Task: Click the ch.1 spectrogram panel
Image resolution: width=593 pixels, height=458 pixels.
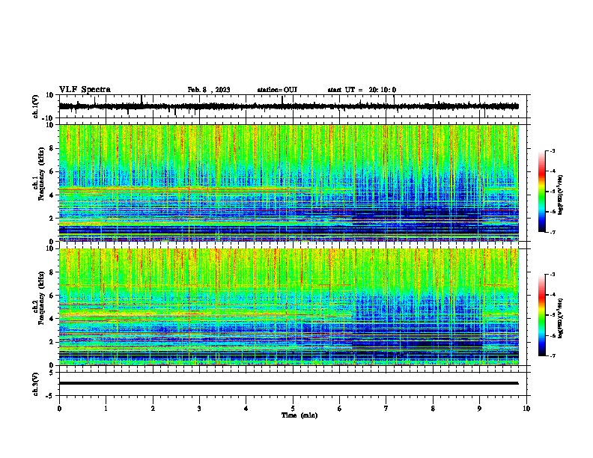Action: [x=289, y=183]
